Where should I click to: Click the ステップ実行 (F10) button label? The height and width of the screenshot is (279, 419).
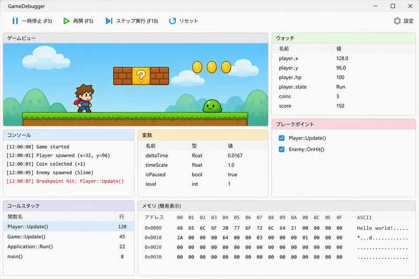pos(137,21)
